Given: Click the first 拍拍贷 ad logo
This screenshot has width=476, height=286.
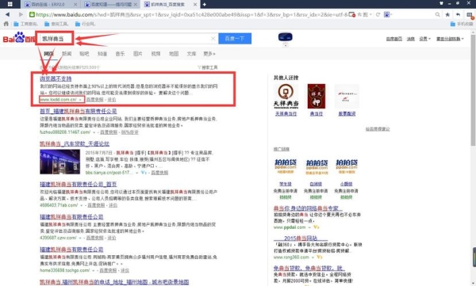Looking at the screenshot, I should click(286, 166).
